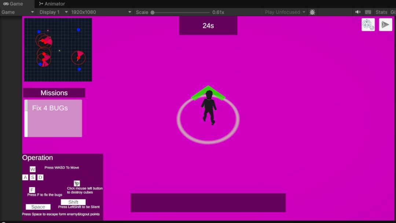Mute audio with the speaker icon

[x=358, y=12]
